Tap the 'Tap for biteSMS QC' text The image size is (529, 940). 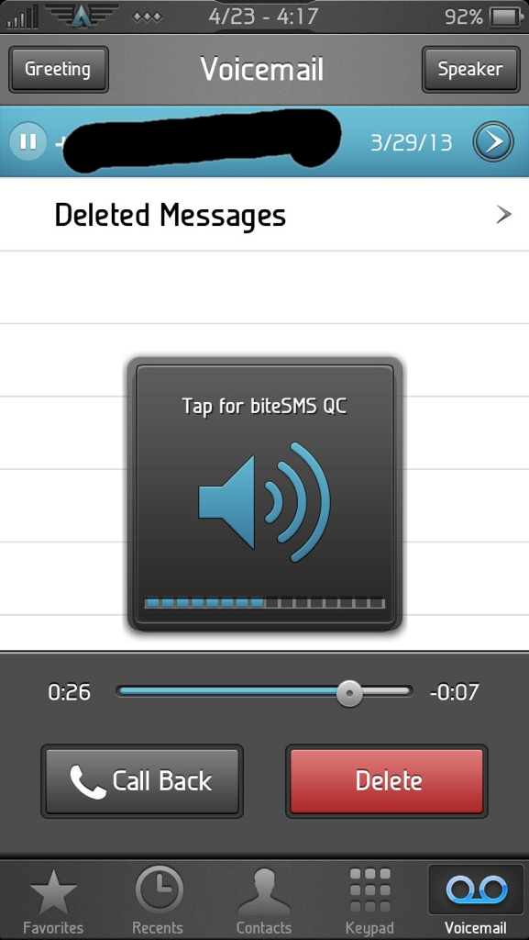tap(264, 407)
